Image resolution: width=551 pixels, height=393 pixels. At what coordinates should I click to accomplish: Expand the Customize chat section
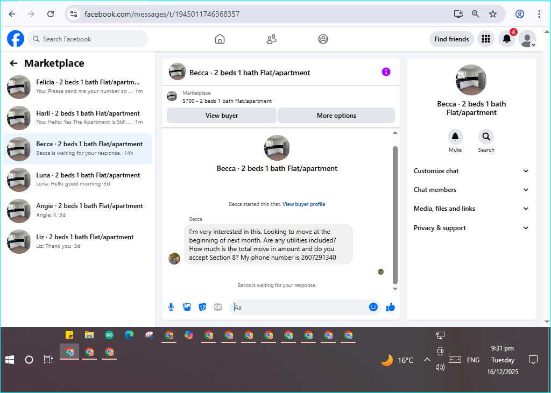(x=471, y=171)
